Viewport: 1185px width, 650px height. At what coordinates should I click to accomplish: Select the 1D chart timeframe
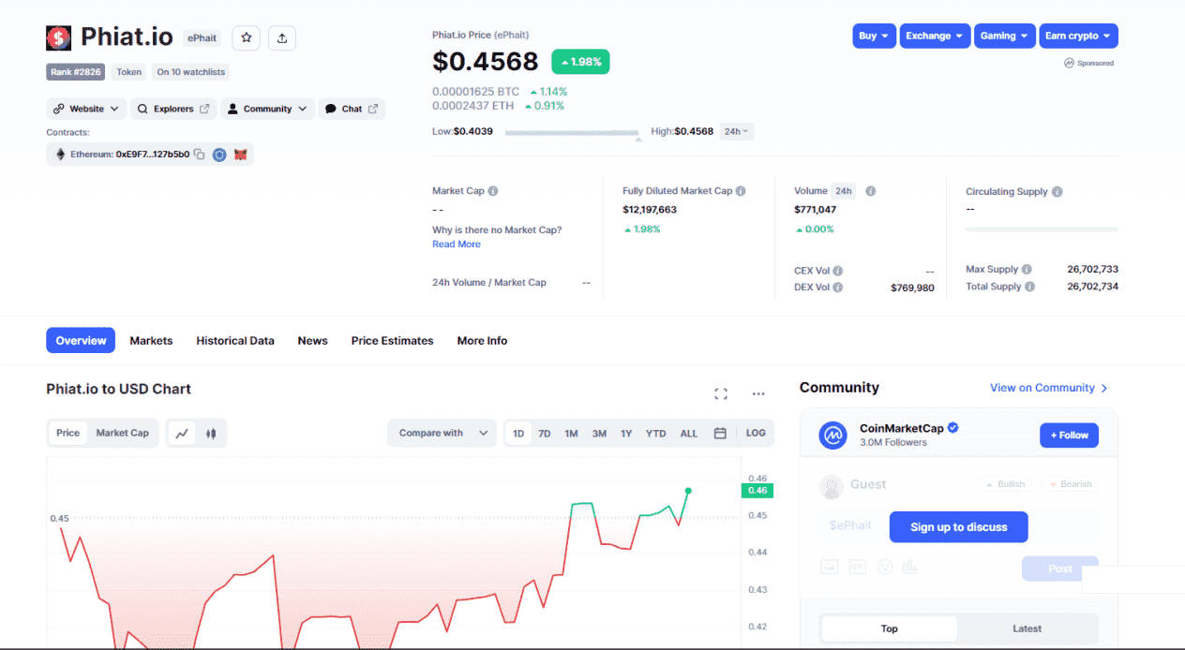coord(518,434)
